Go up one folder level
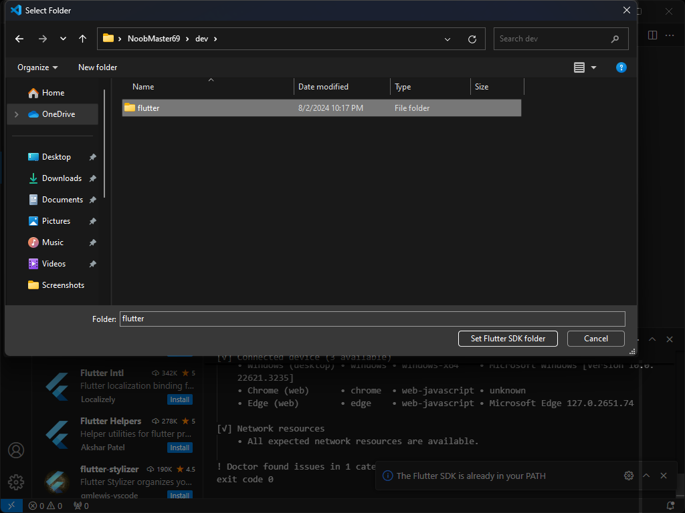Viewport: 685px width, 513px height. (82, 39)
